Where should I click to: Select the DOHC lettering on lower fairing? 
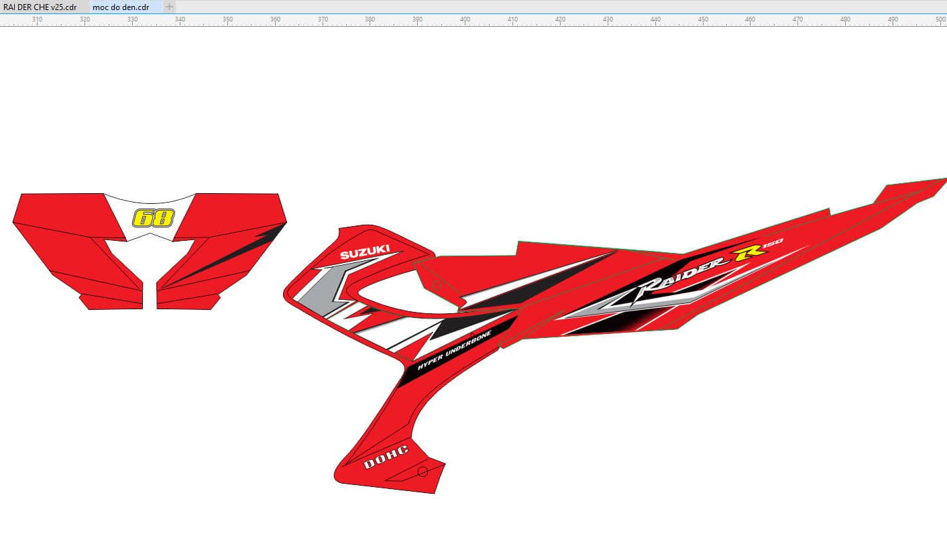[x=386, y=457]
